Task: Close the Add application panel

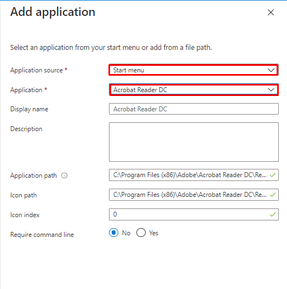Action: click(x=271, y=13)
